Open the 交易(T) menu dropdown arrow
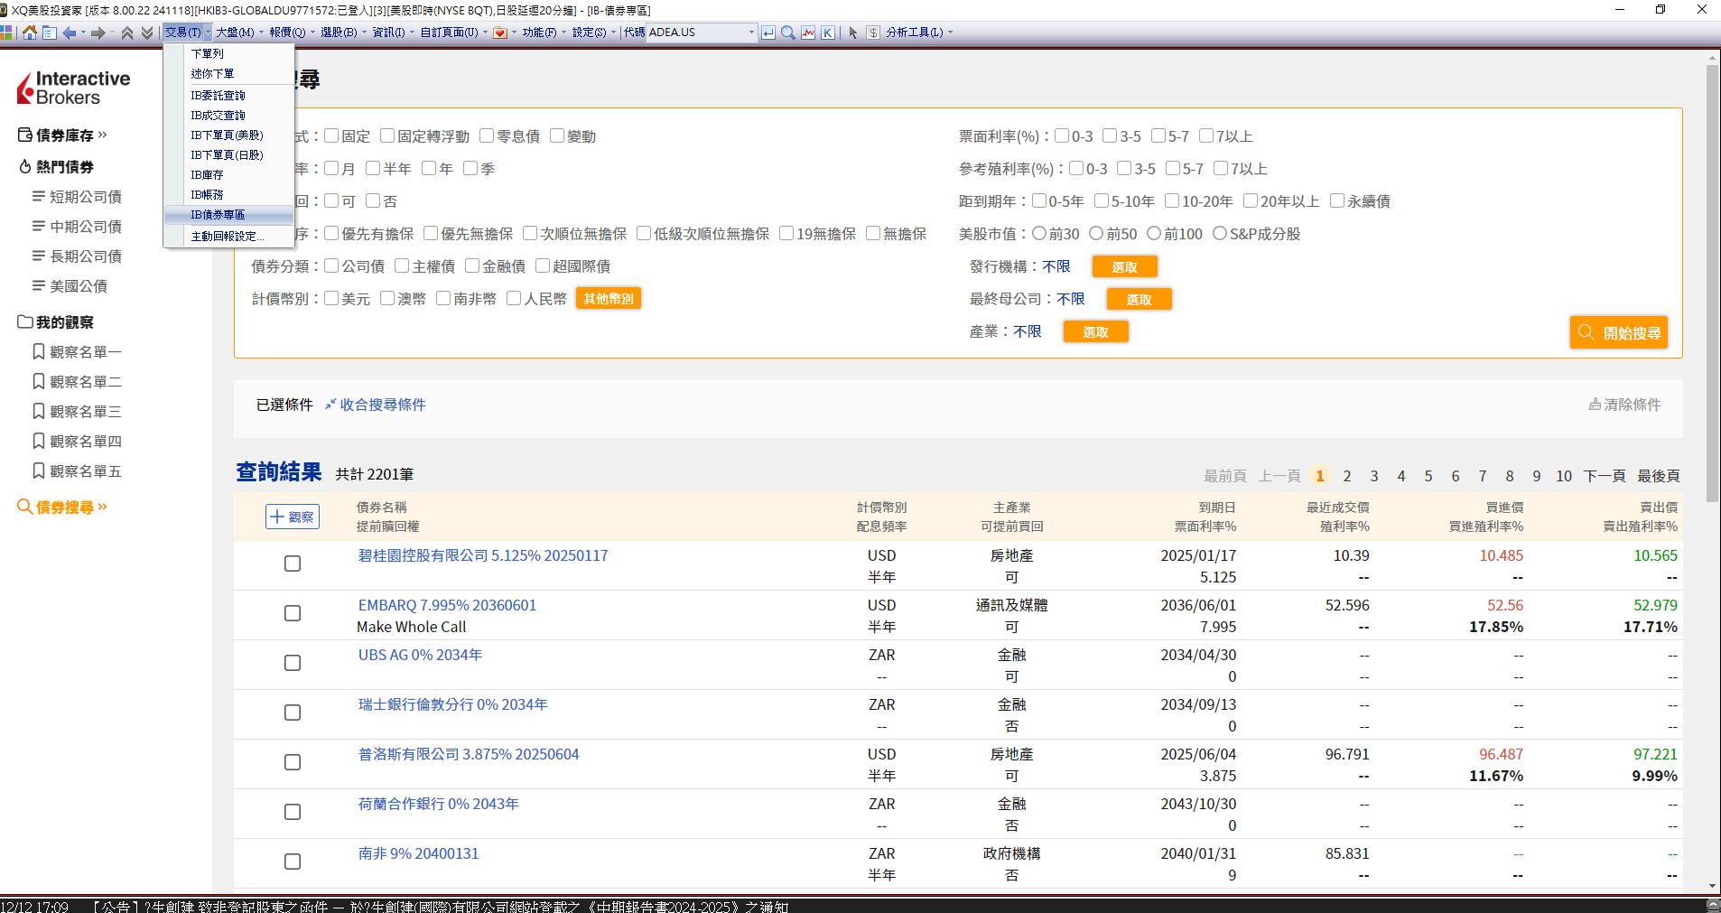Viewport: 1721px width, 913px height. [x=208, y=33]
